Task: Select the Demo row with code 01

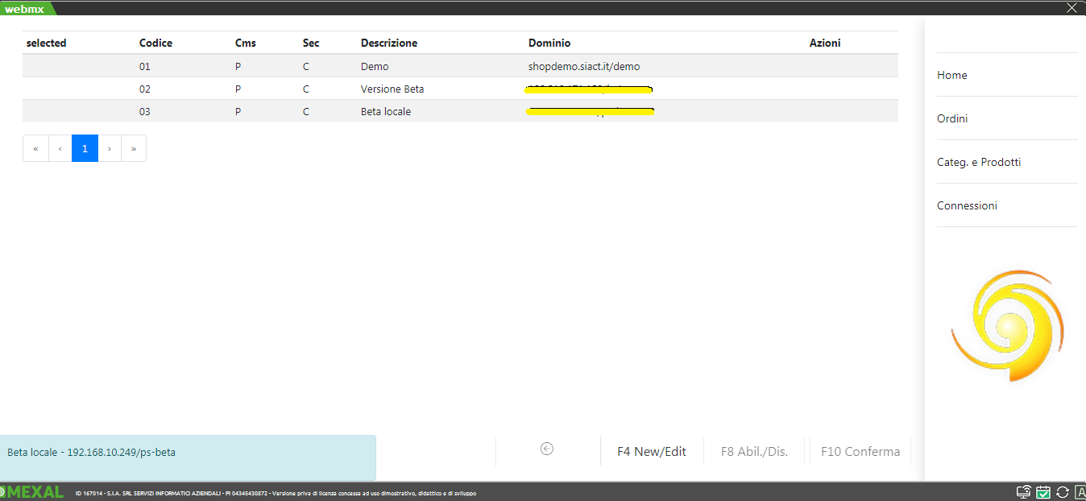Action: (x=374, y=66)
